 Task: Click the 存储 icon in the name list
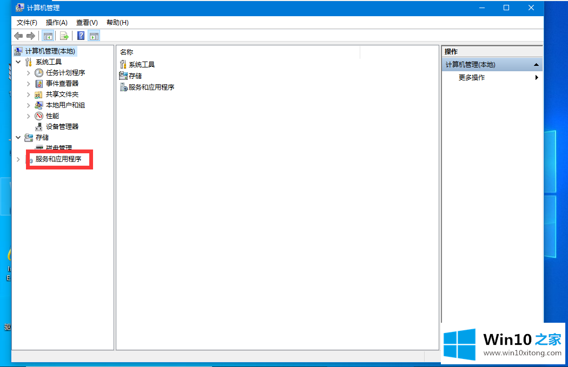click(123, 76)
